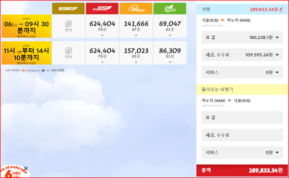Choose the VJ961 Eco fare 86,309
289x178 pixels.
[x=170, y=53]
